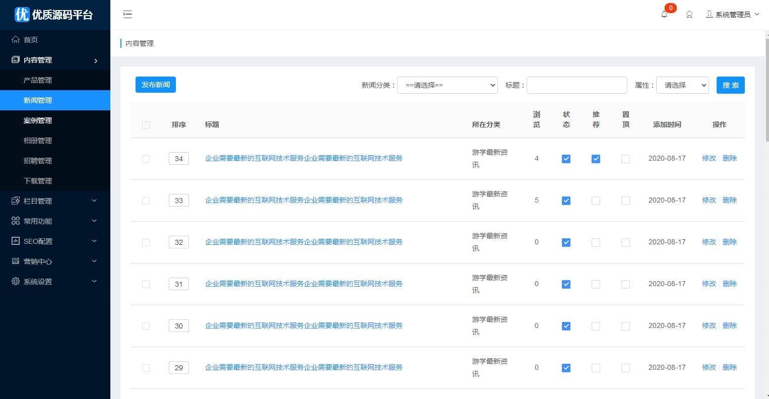
Task: Select 产品管理 in the sidebar
Action: tap(38, 80)
